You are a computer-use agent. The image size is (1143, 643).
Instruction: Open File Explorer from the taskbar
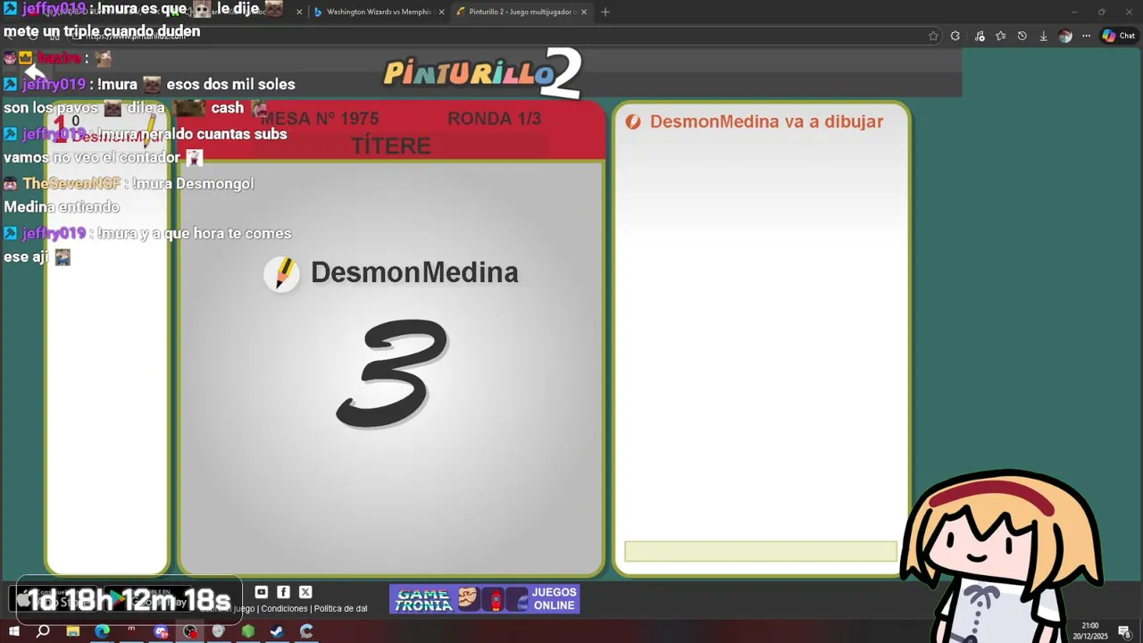coord(73,631)
